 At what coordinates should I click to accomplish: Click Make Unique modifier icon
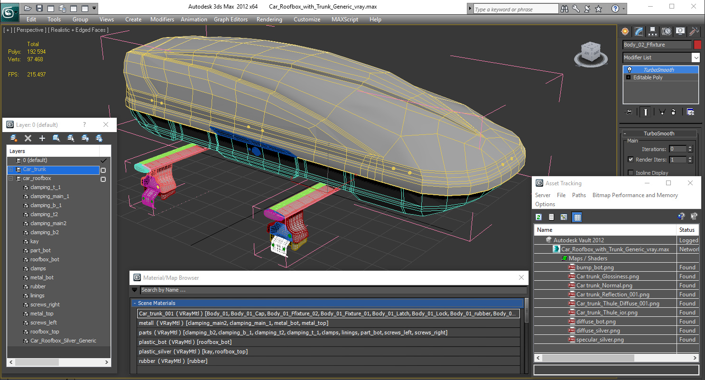(661, 112)
